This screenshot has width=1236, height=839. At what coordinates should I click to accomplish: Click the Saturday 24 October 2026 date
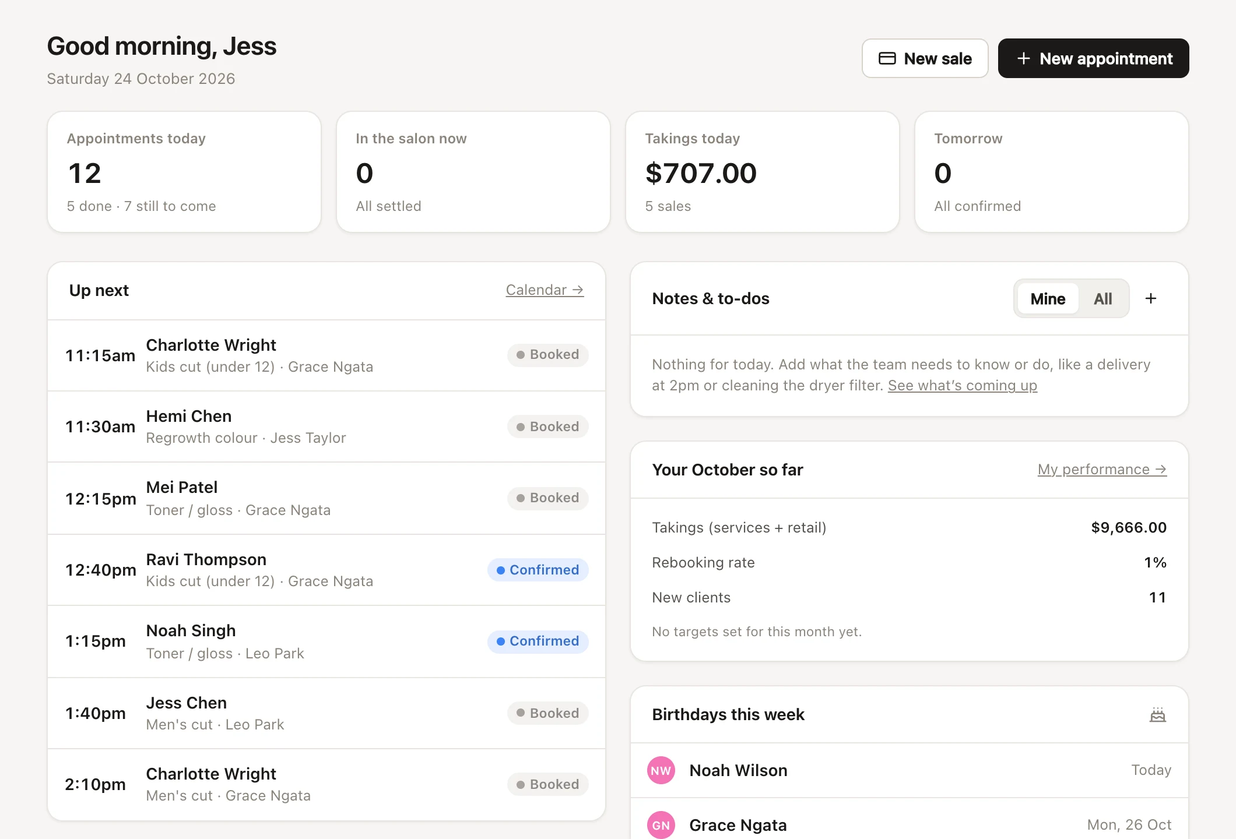141,79
